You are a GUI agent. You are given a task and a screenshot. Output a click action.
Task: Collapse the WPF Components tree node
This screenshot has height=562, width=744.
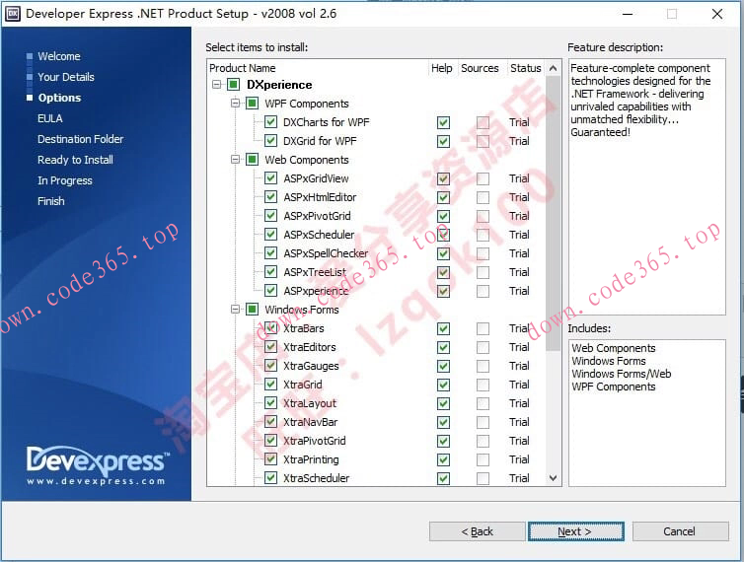(x=235, y=103)
